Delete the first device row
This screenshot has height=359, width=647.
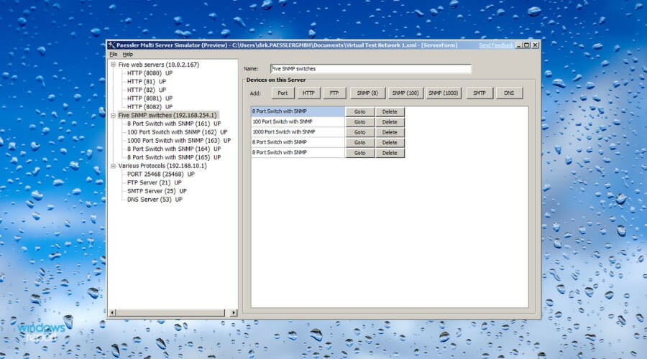pyautogui.click(x=390, y=112)
